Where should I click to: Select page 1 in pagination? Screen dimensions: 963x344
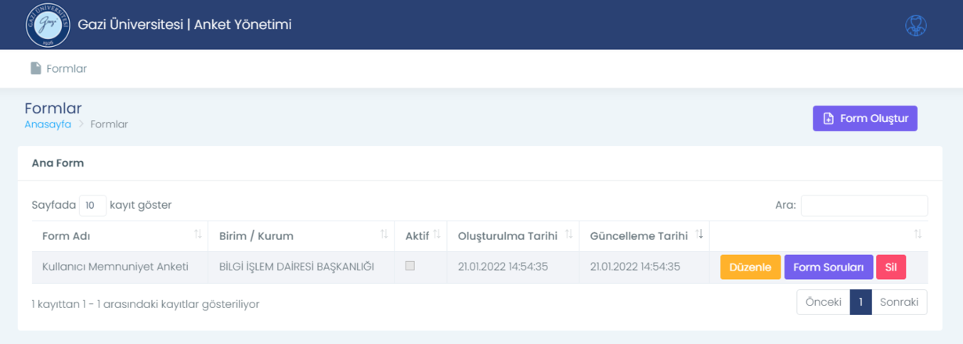[x=860, y=303]
